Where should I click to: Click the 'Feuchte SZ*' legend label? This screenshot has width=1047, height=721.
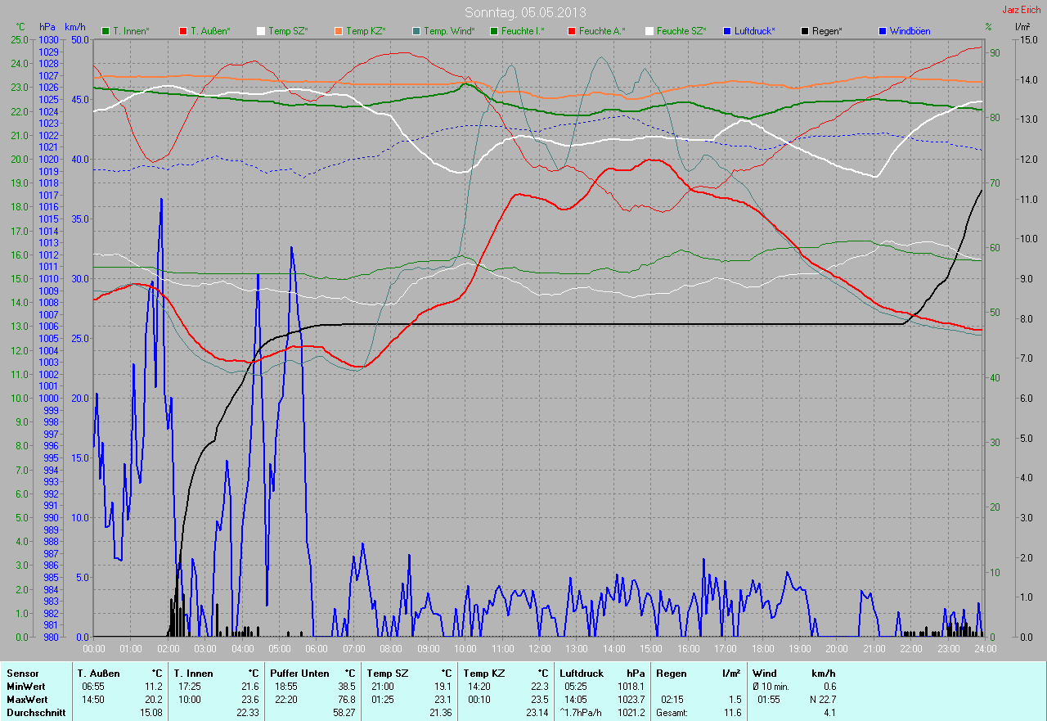pyautogui.click(x=681, y=31)
